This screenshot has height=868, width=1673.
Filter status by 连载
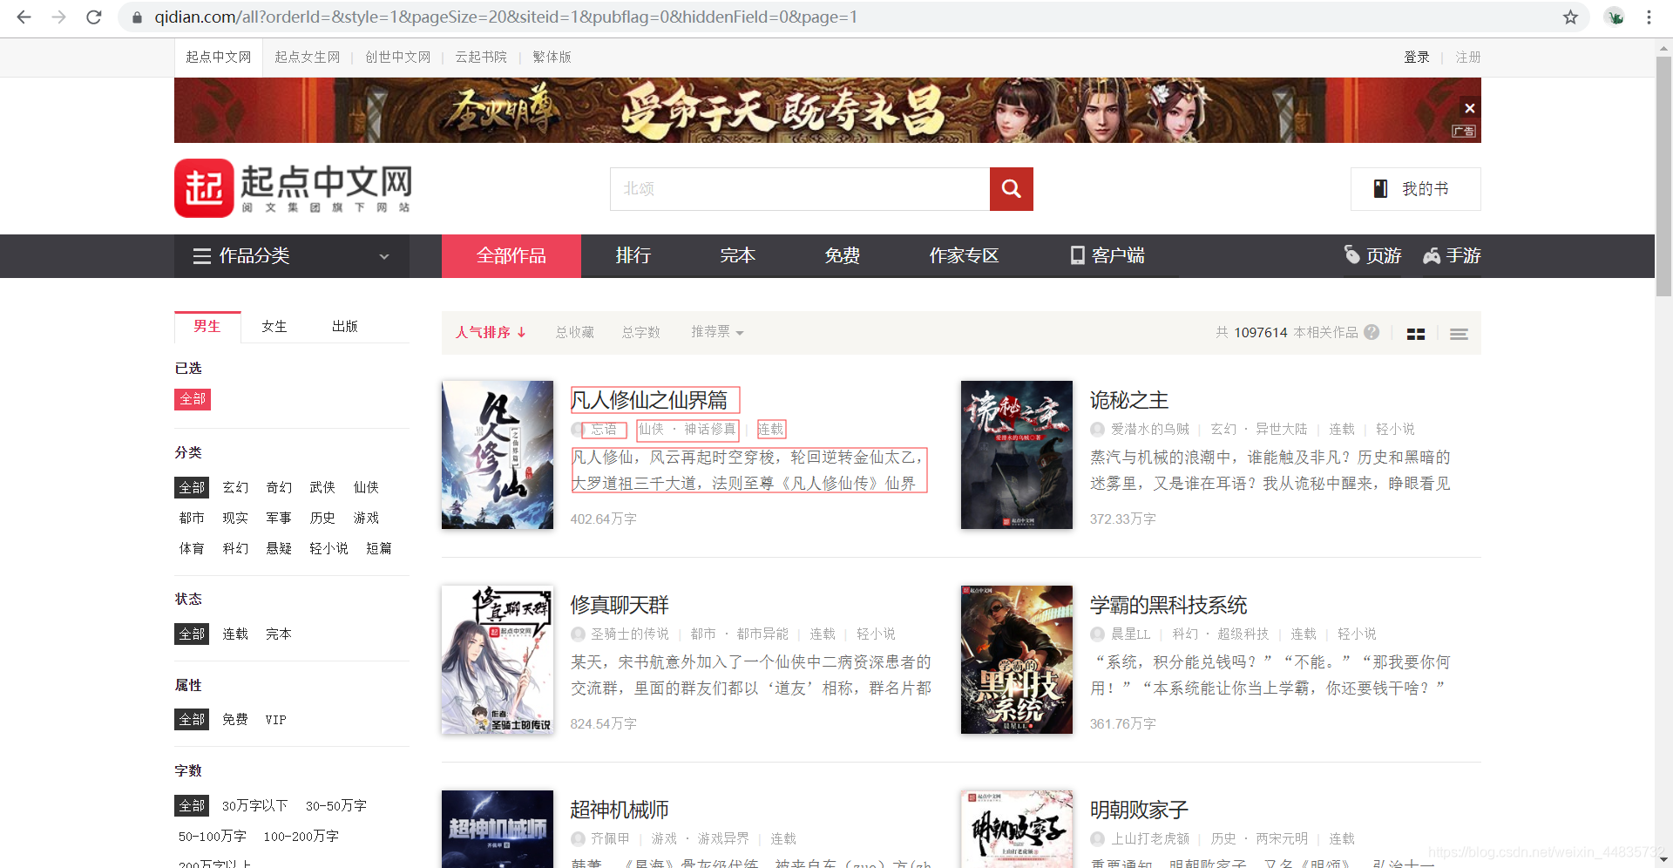pos(235,634)
